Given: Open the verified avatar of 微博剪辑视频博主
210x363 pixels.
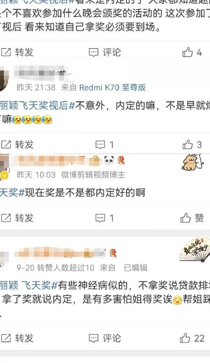Looking at the screenshot, I should (x=4, y=166).
